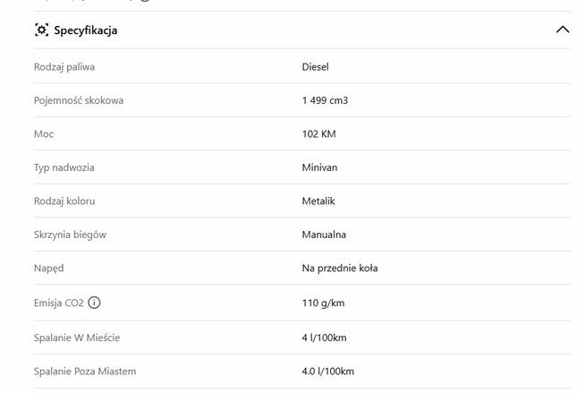Click the Rodzaj paliwa label
Viewport: 585px width, 393px height.
click(x=64, y=66)
